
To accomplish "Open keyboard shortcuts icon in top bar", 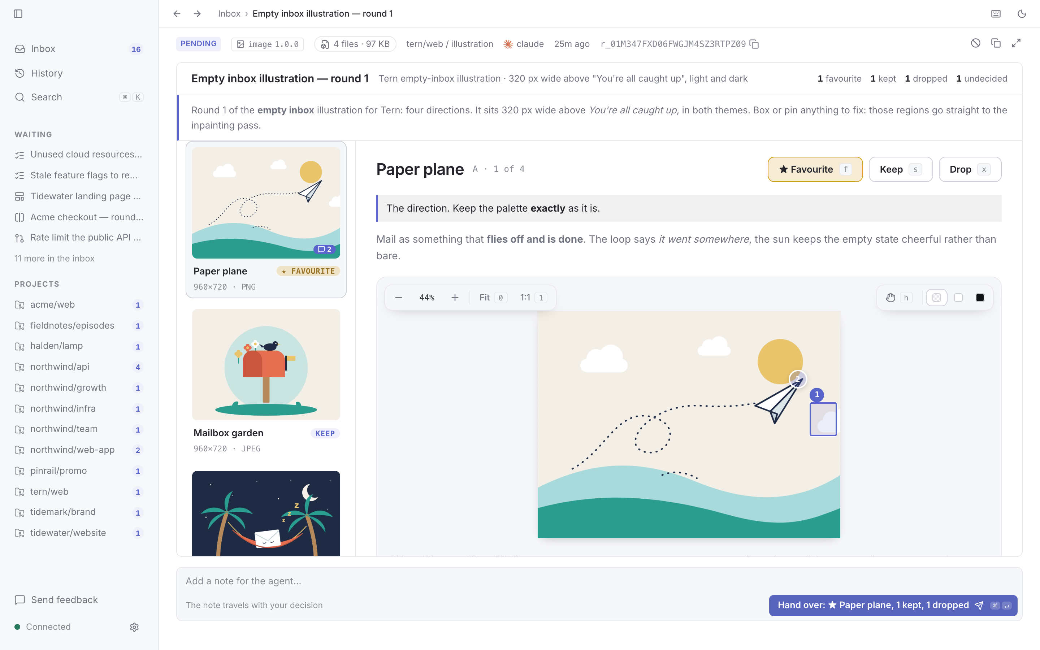I will pyautogui.click(x=996, y=14).
